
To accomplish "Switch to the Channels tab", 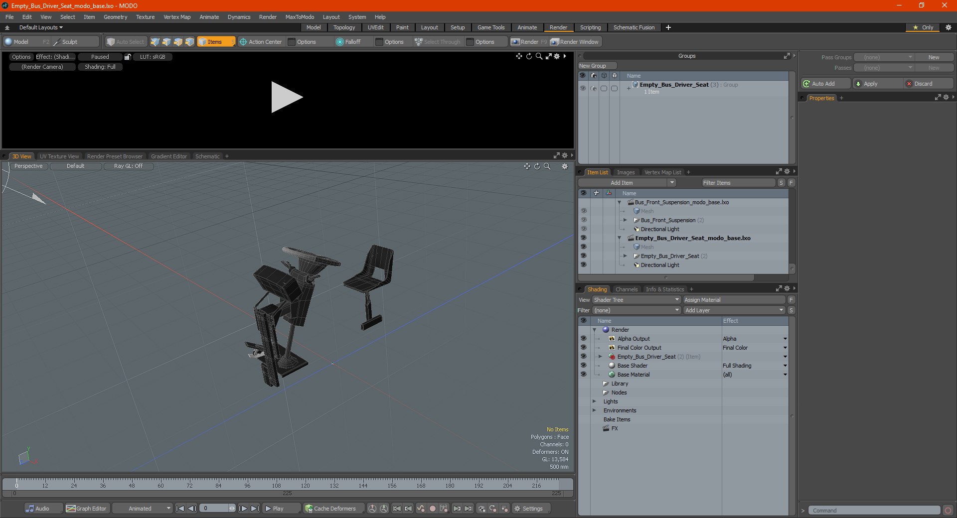I will 626,289.
